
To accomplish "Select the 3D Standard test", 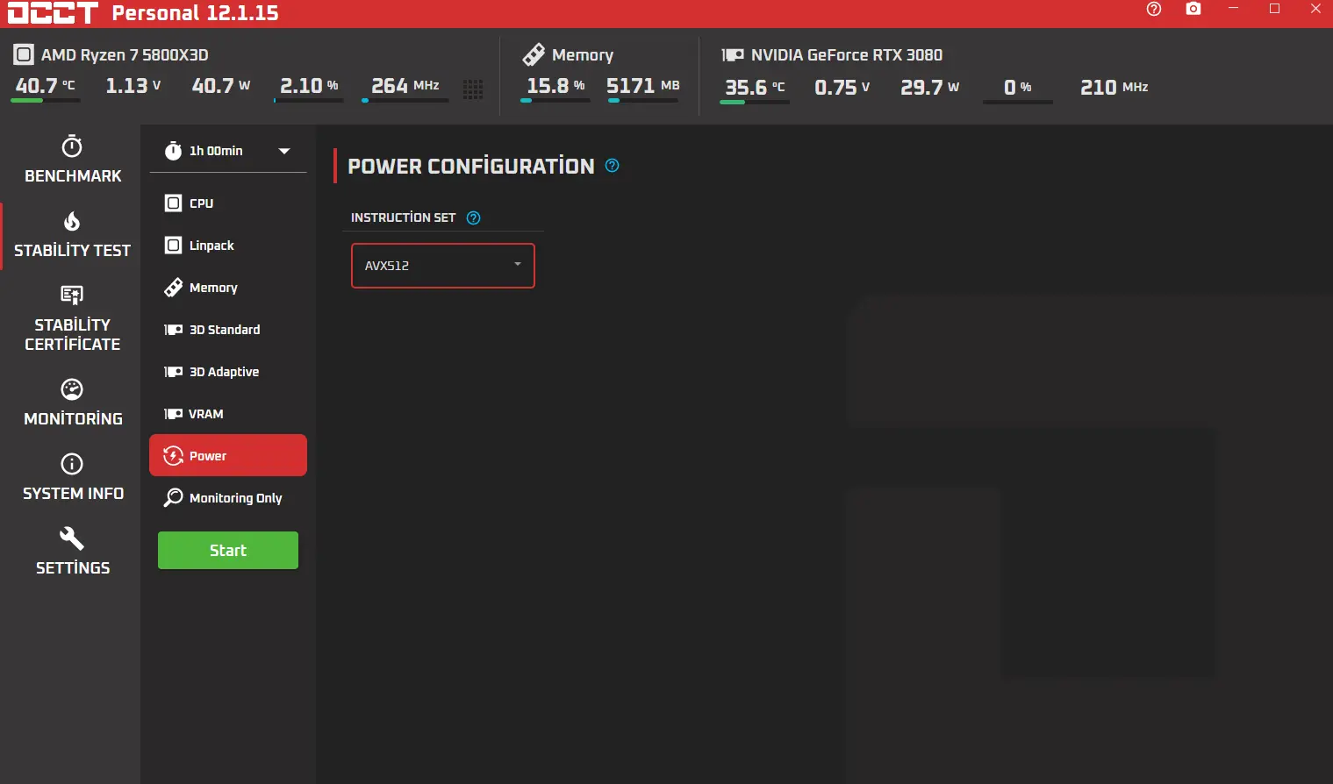I will click(x=228, y=330).
